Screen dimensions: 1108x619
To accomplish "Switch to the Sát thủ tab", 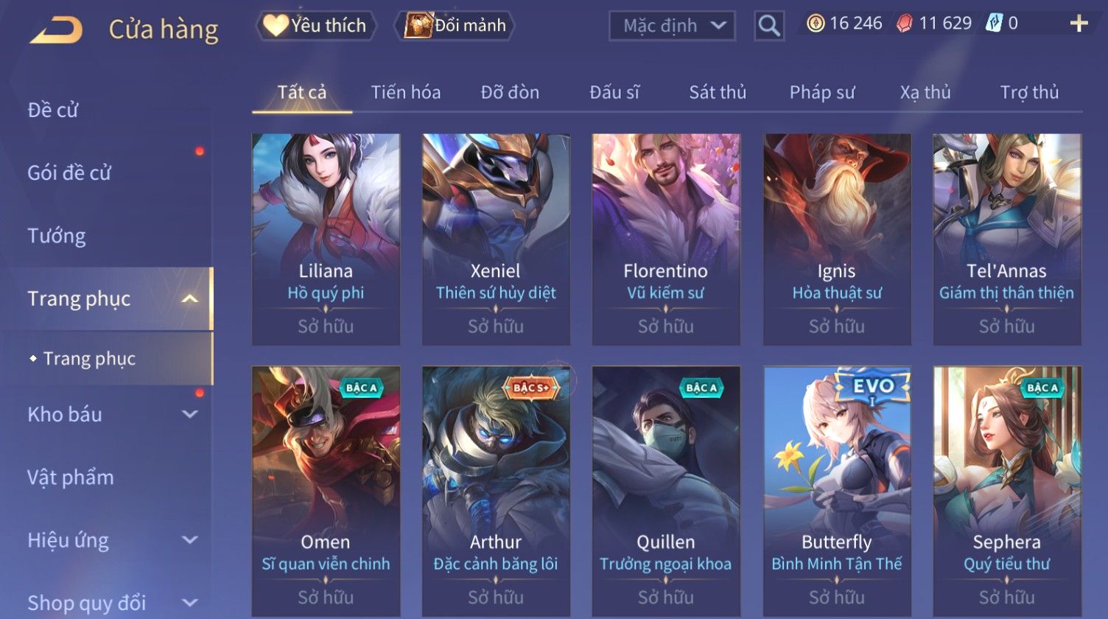I will [718, 92].
